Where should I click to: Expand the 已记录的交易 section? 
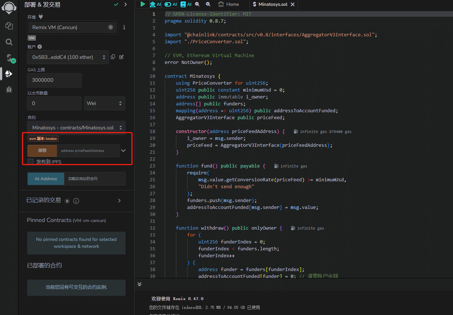click(120, 201)
